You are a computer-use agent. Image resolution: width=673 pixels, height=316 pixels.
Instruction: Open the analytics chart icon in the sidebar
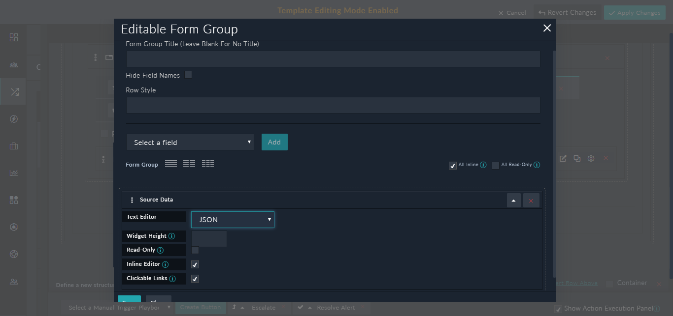(13, 172)
